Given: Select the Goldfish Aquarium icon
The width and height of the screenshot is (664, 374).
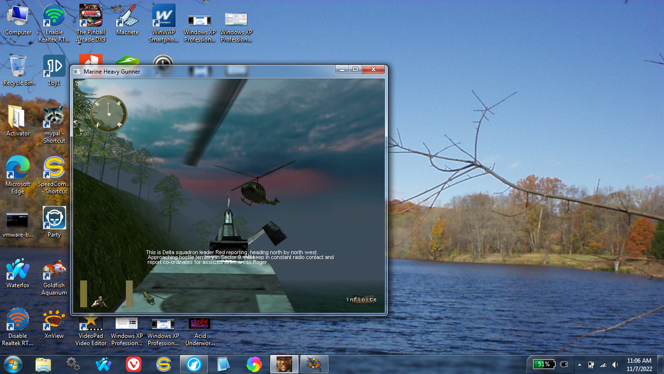Looking at the screenshot, I should [x=54, y=277].
